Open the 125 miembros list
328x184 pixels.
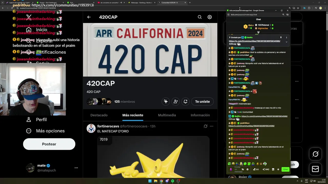tap(125, 101)
